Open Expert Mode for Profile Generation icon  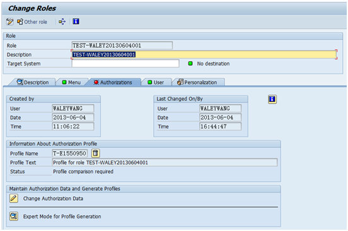[x=13, y=216]
